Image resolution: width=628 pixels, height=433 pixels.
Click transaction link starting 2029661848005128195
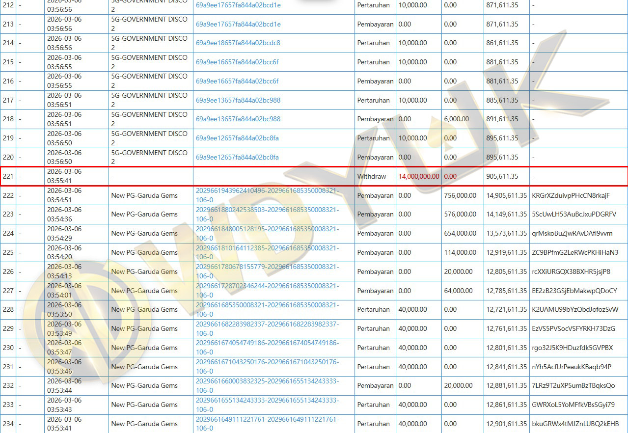coord(267,229)
